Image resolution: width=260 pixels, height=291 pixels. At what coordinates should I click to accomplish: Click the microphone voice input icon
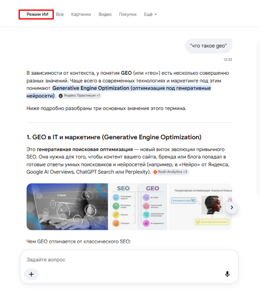(227, 274)
